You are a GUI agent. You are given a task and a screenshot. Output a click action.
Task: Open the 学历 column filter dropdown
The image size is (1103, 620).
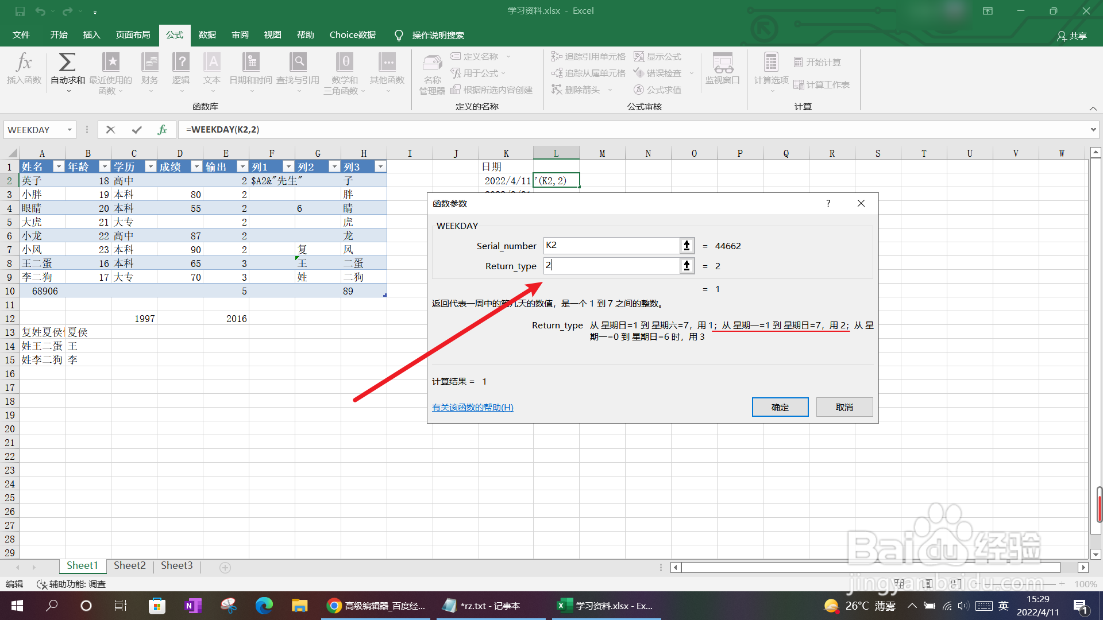(151, 166)
